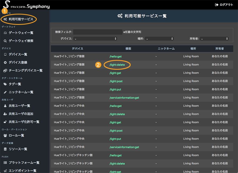Click the user icon beside 共有ユーザ一覧
The image size is (238, 173).
click(5, 106)
